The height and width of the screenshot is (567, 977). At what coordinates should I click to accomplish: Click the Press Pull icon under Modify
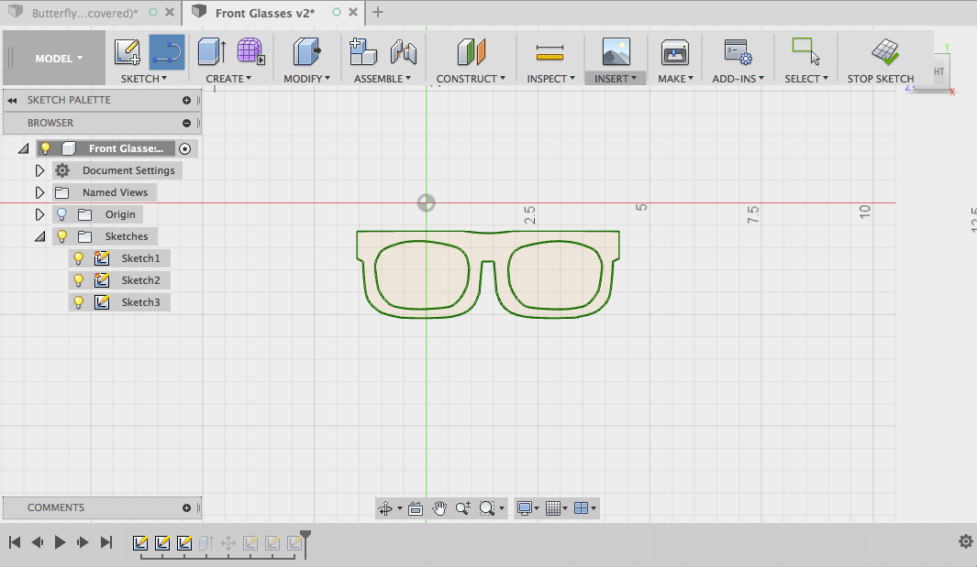[x=305, y=52]
